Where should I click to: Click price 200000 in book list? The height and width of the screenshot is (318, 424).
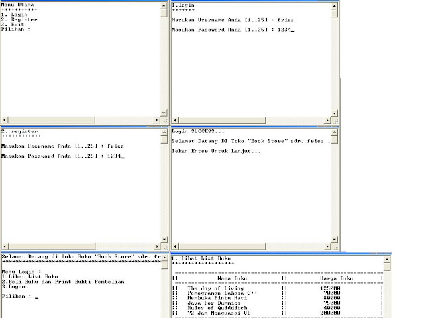point(330,313)
